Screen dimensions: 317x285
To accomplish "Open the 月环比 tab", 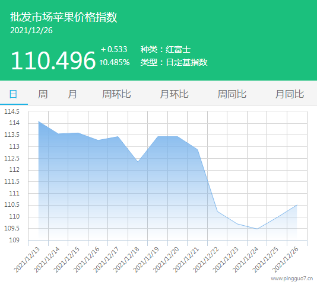I will pyautogui.click(x=174, y=94).
